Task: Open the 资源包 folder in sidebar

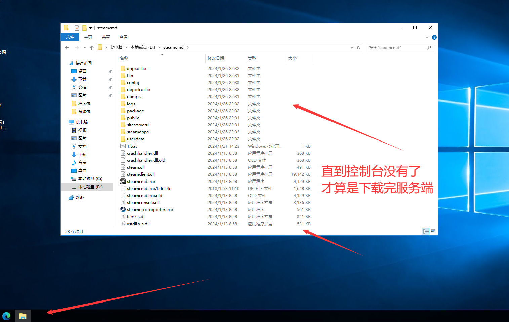Action: coord(81,111)
